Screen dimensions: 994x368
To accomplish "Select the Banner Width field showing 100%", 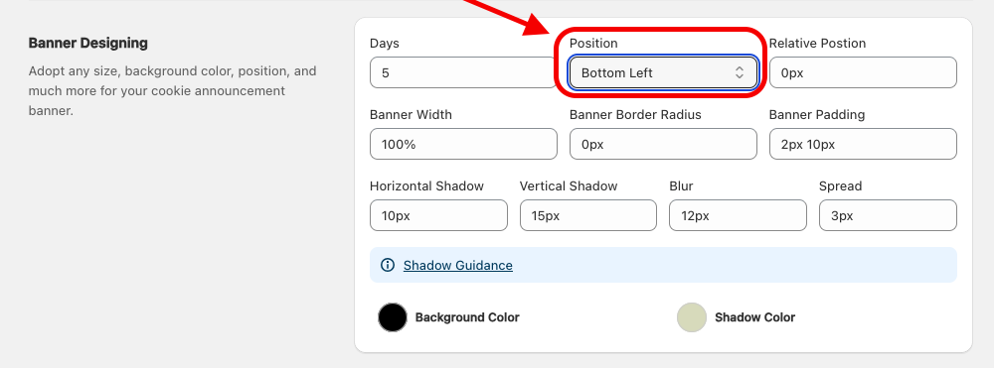I will coord(463,144).
